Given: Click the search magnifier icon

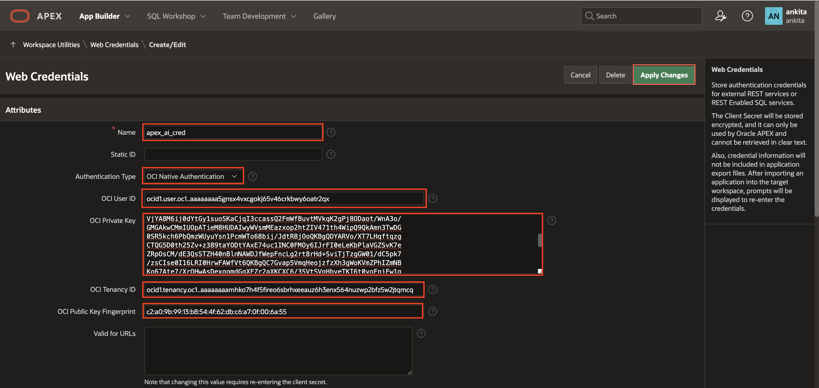Looking at the screenshot, I should point(589,16).
